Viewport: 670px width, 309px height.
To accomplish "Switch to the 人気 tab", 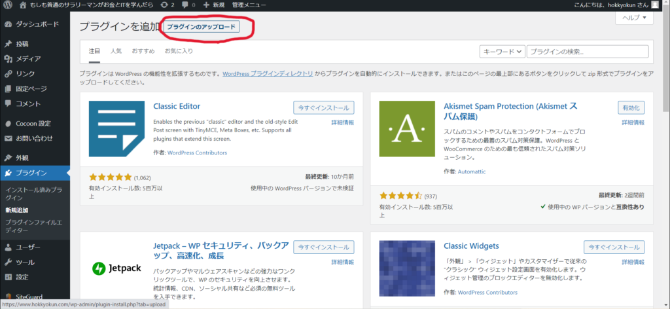I will pos(116,51).
